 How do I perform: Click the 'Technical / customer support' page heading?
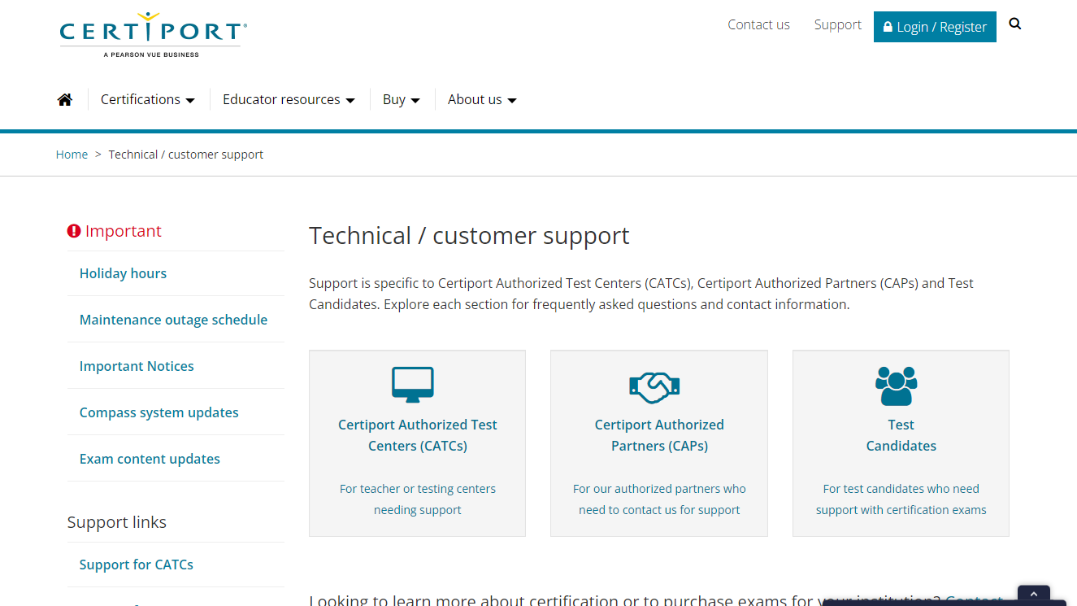(x=469, y=236)
